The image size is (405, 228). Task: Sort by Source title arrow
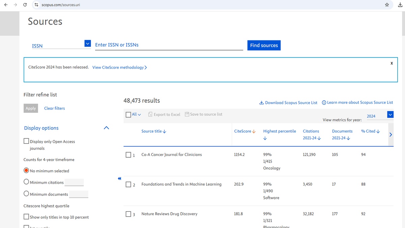coord(164,131)
